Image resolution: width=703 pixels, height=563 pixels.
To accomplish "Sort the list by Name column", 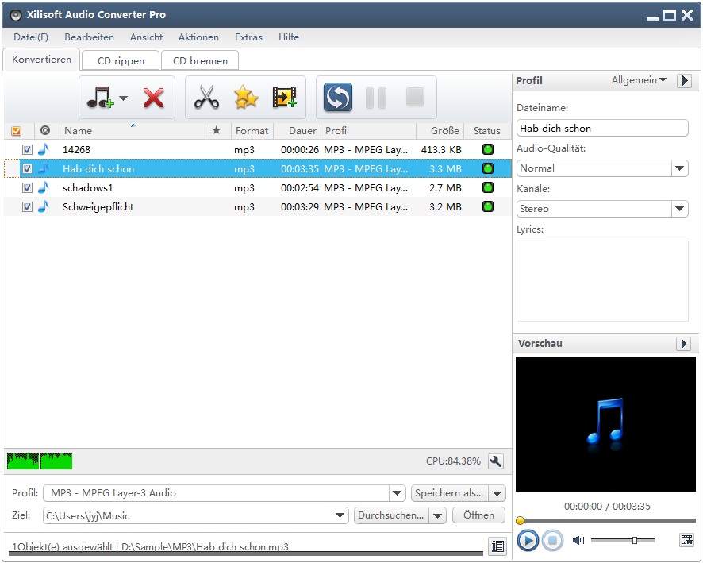I will [x=133, y=130].
